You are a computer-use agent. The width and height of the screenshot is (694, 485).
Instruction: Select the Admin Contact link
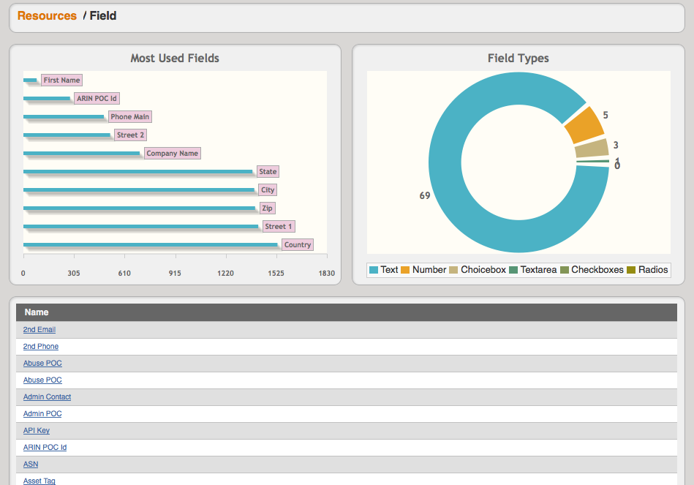[x=47, y=397]
